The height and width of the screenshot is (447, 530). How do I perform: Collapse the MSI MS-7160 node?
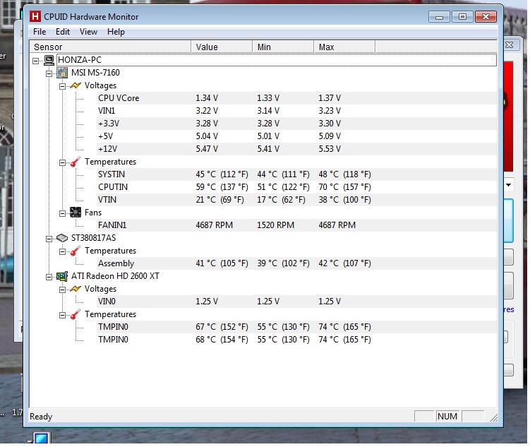pos(49,73)
